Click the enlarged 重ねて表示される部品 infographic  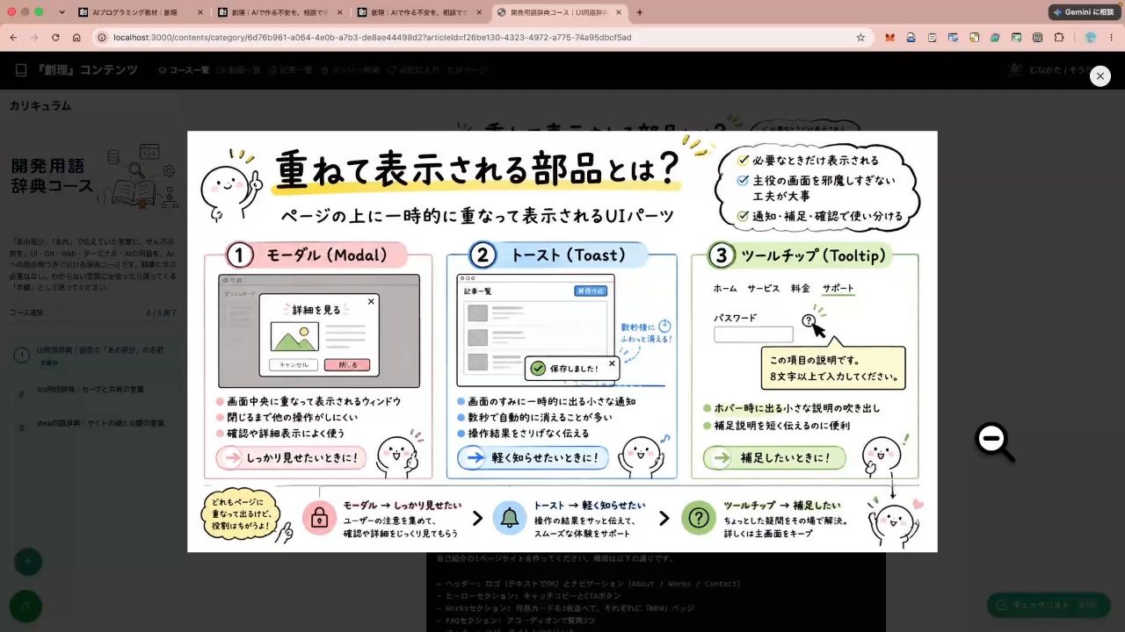pyautogui.click(x=562, y=341)
